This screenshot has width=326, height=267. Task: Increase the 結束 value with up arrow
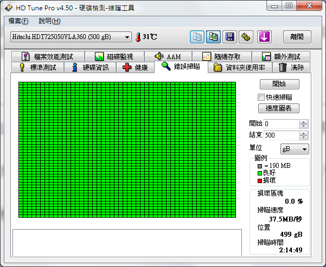(304, 133)
